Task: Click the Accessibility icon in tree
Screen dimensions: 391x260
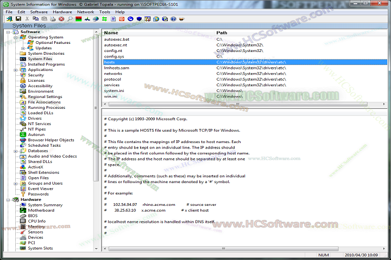Action: pyautogui.click(x=23, y=86)
